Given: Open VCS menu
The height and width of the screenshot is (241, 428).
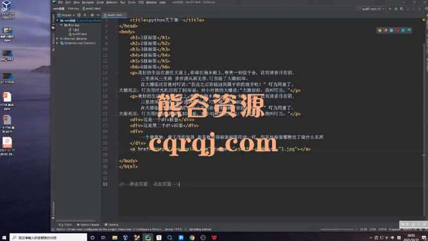Looking at the screenshot, I should [x=141, y=2].
